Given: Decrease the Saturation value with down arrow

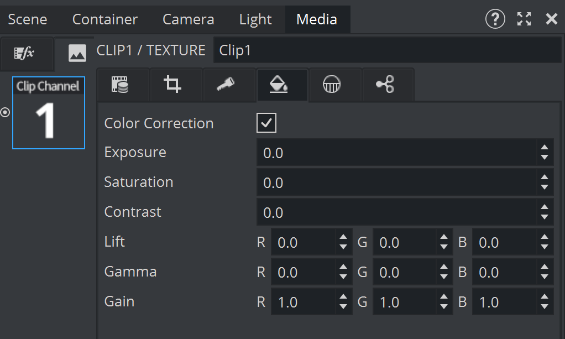Looking at the screenshot, I should point(545,187).
